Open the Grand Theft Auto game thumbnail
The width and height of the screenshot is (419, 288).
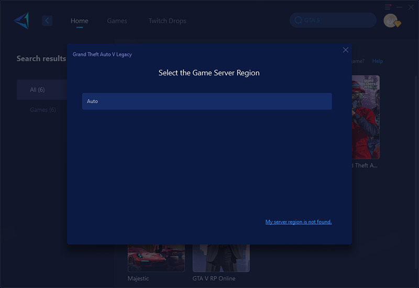(366, 117)
